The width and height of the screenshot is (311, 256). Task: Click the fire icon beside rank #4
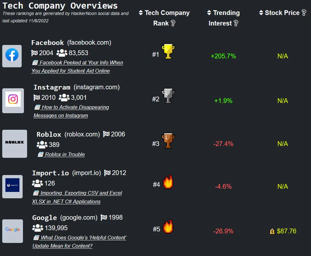(x=168, y=182)
